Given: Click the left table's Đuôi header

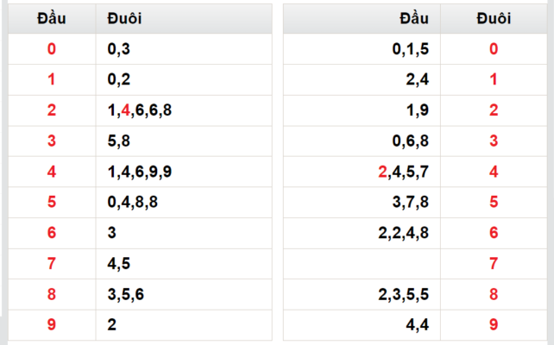Looking at the screenshot, I should tap(184, 18).
